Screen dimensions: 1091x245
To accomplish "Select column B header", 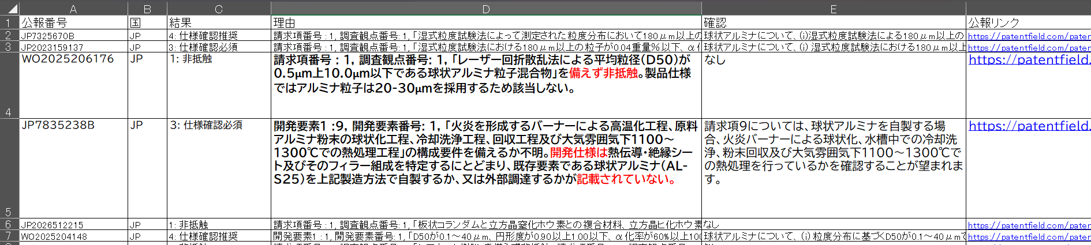I will click(x=147, y=9).
